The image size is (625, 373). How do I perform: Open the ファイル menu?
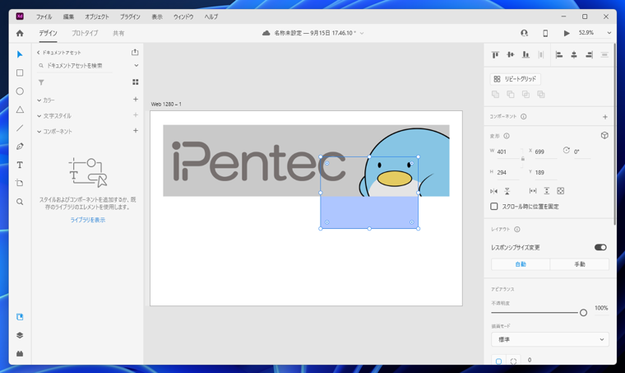click(44, 16)
